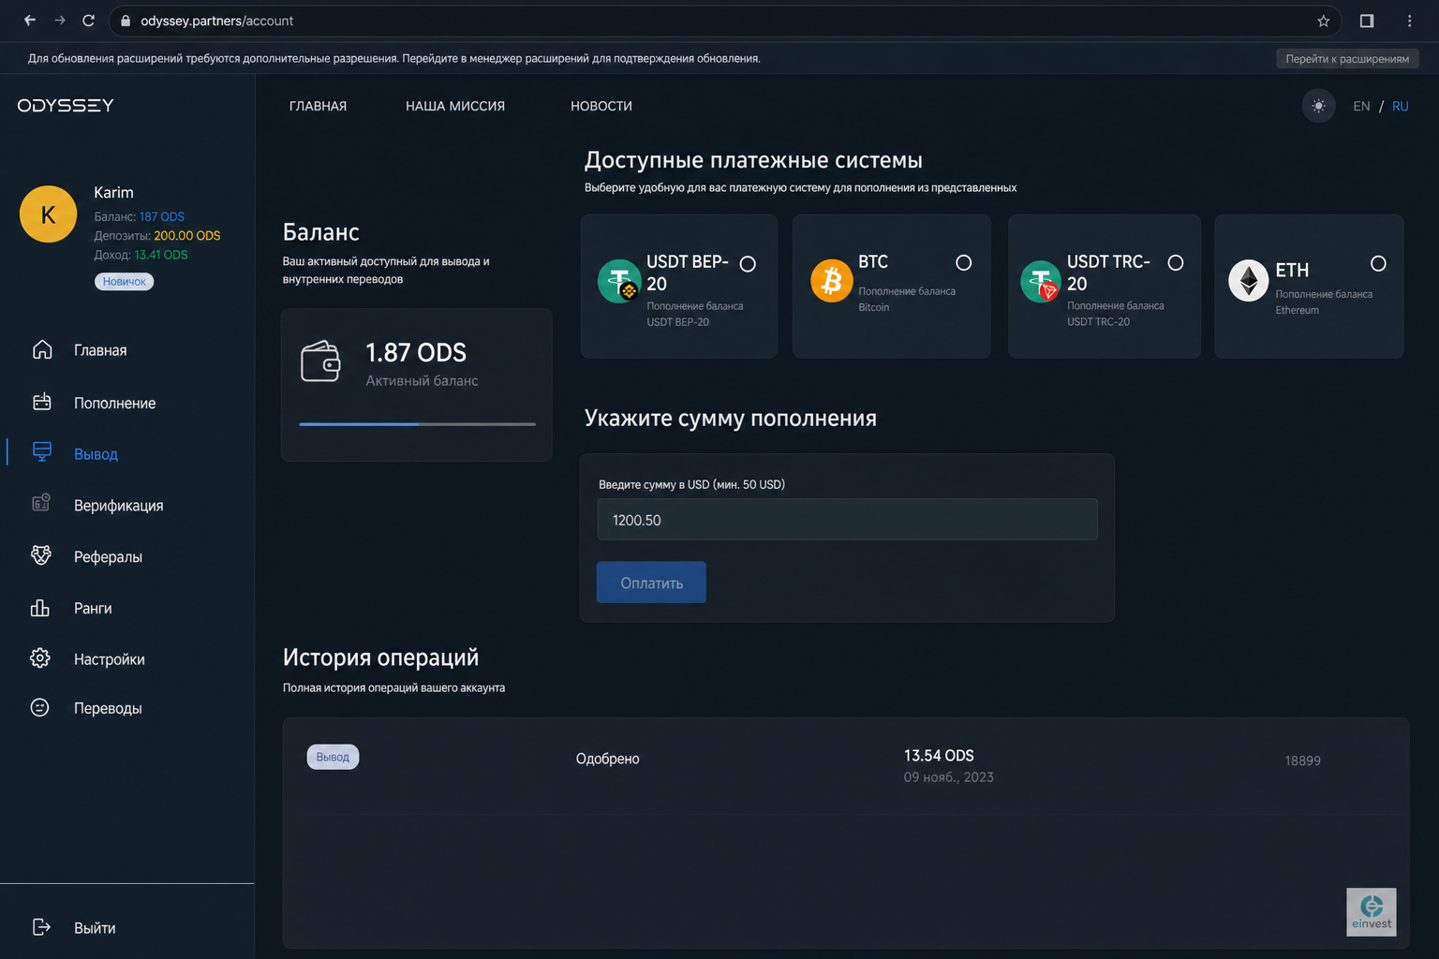Open the browser three-dot menu

pyautogui.click(x=1409, y=21)
